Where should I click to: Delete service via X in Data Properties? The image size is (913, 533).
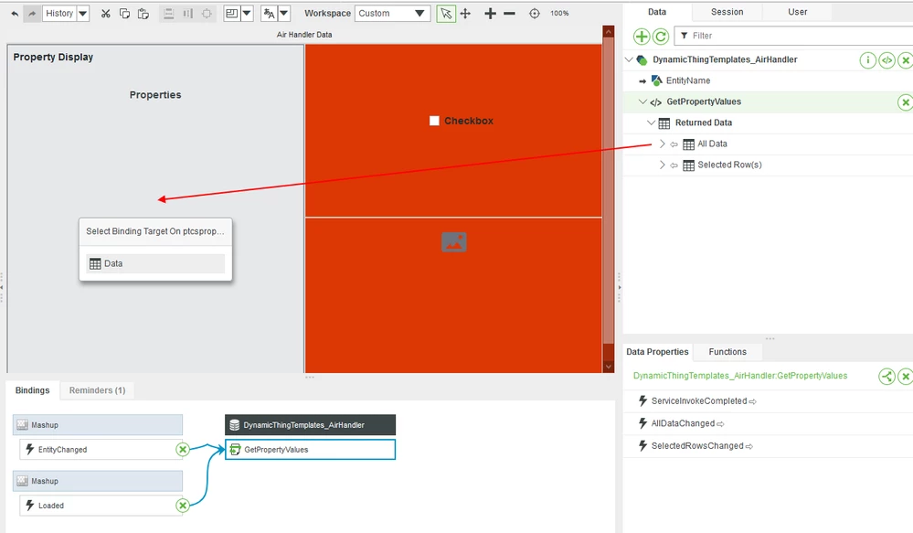[906, 377]
